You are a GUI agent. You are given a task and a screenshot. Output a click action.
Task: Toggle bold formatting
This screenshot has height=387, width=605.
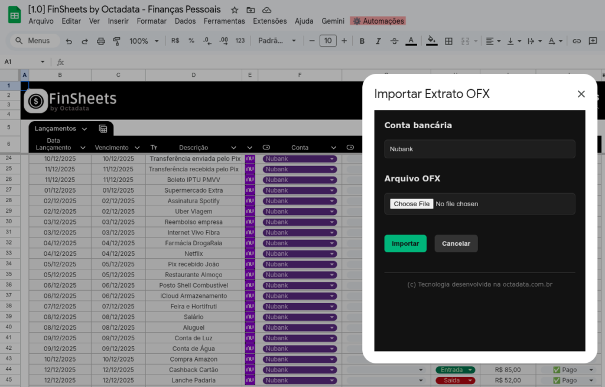(362, 41)
